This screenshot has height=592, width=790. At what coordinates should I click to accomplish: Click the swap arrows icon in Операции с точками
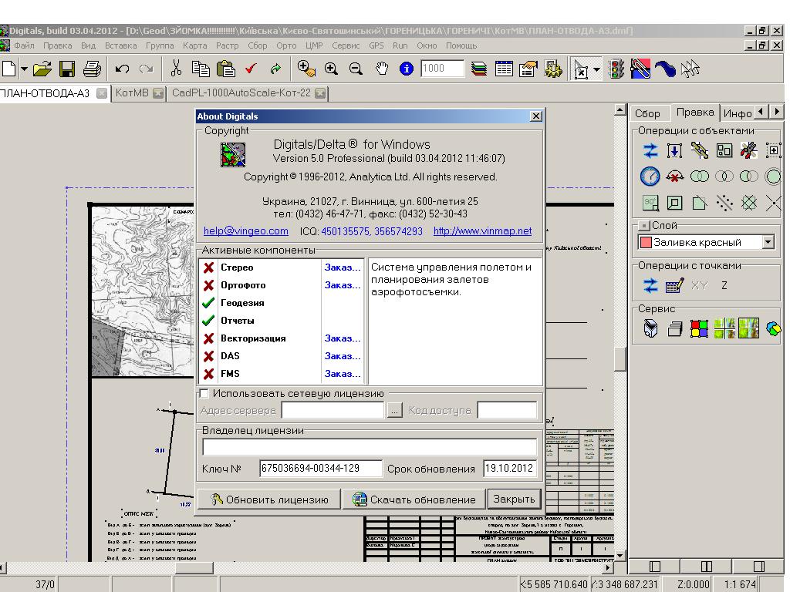(650, 285)
